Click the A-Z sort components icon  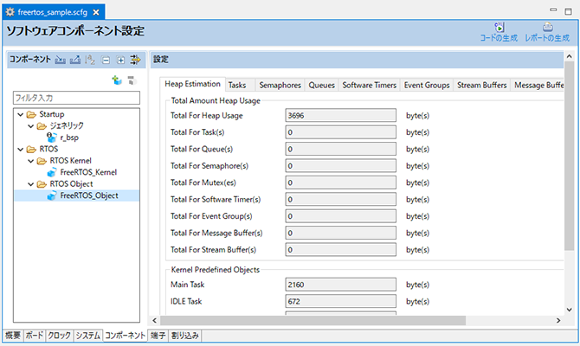(90, 60)
